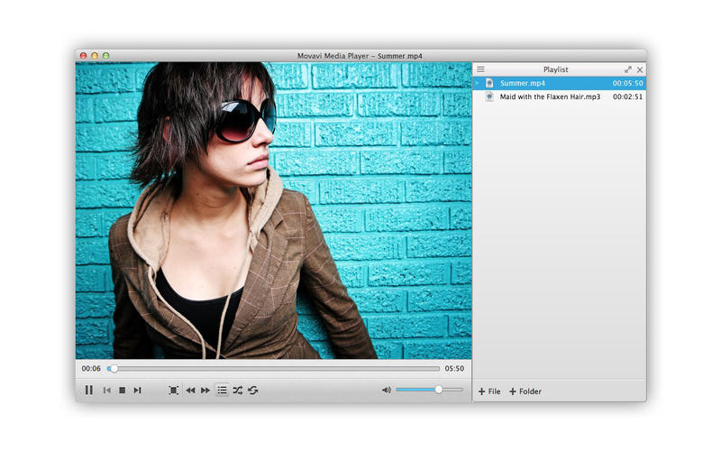This screenshot has height=451, width=721.
Task: Pause the playing video
Action: pos(88,391)
